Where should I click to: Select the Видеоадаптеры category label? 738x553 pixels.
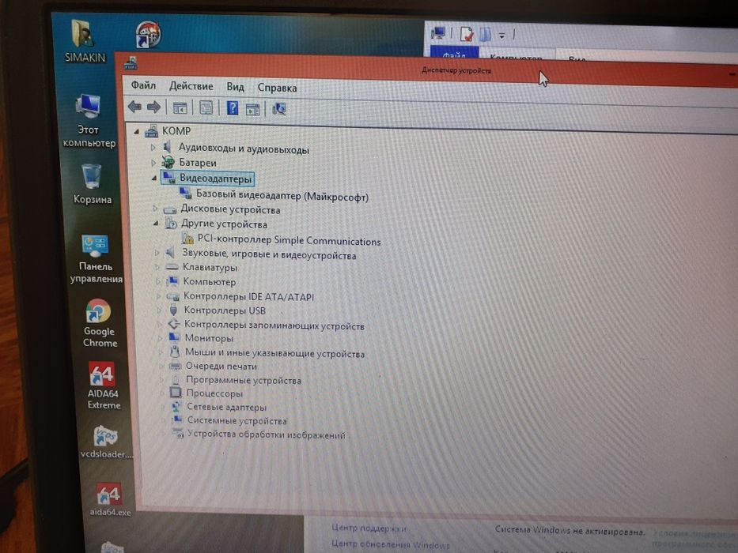[x=216, y=179]
